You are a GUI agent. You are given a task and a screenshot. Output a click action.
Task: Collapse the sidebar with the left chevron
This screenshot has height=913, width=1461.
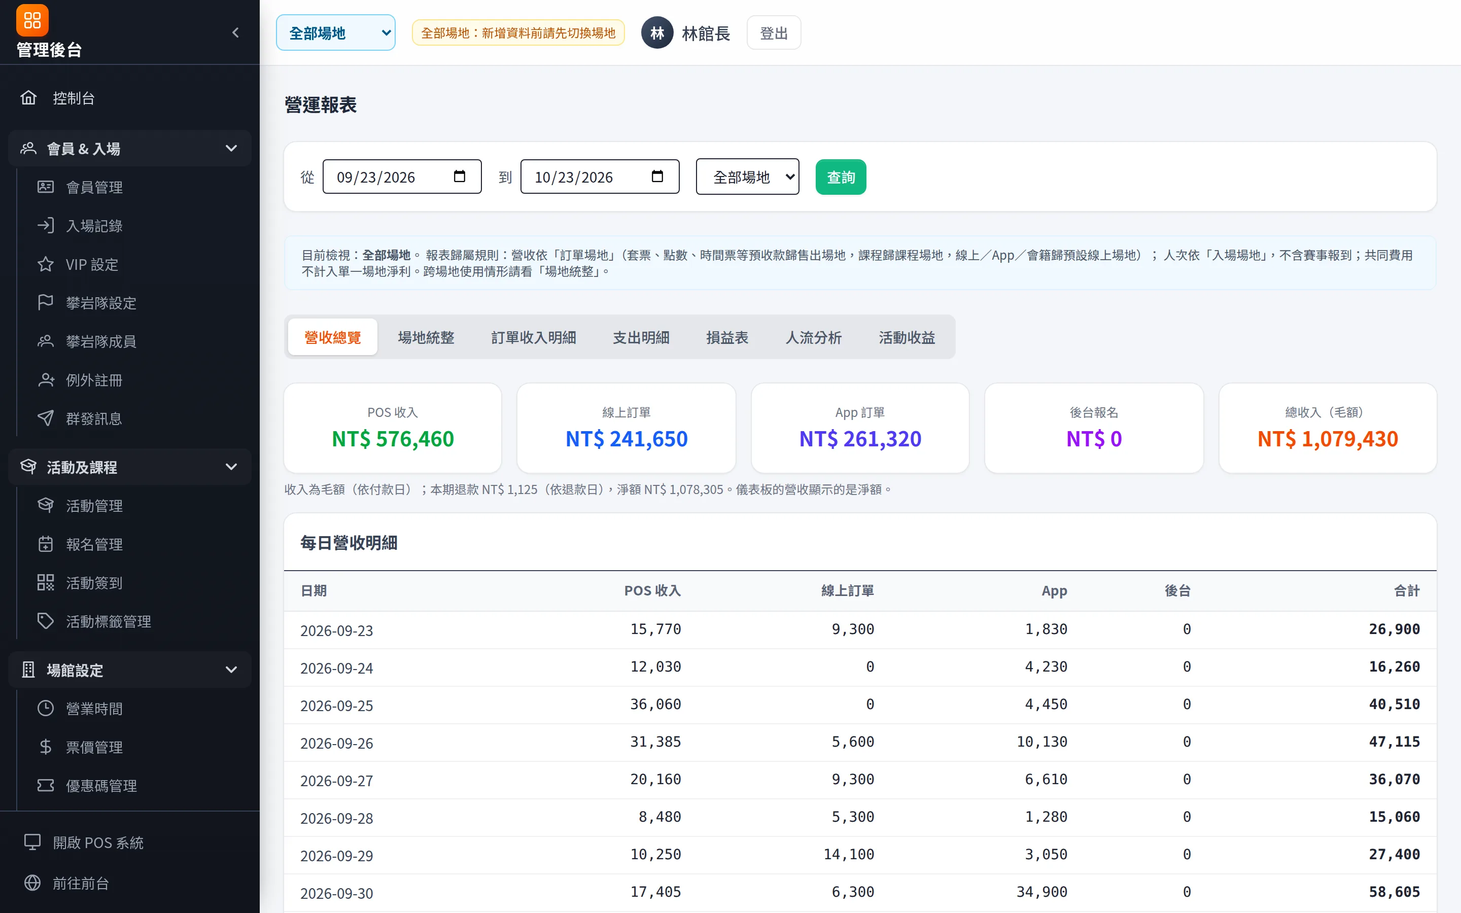click(235, 32)
